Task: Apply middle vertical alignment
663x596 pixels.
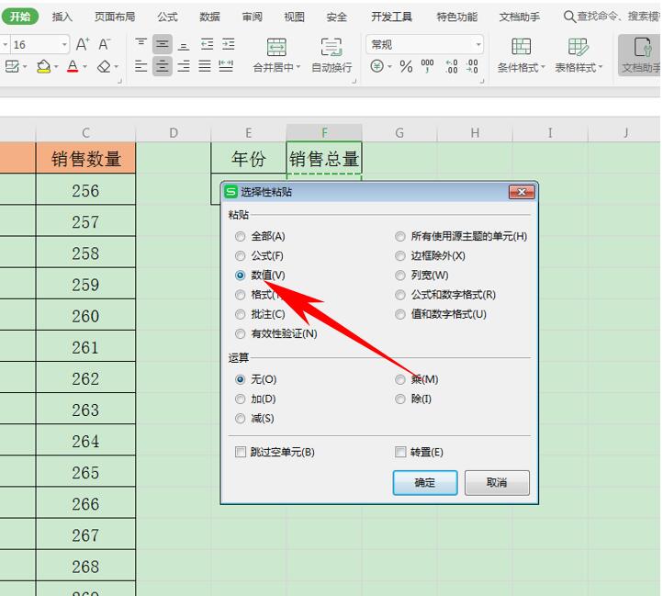Action: pos(163,43)
